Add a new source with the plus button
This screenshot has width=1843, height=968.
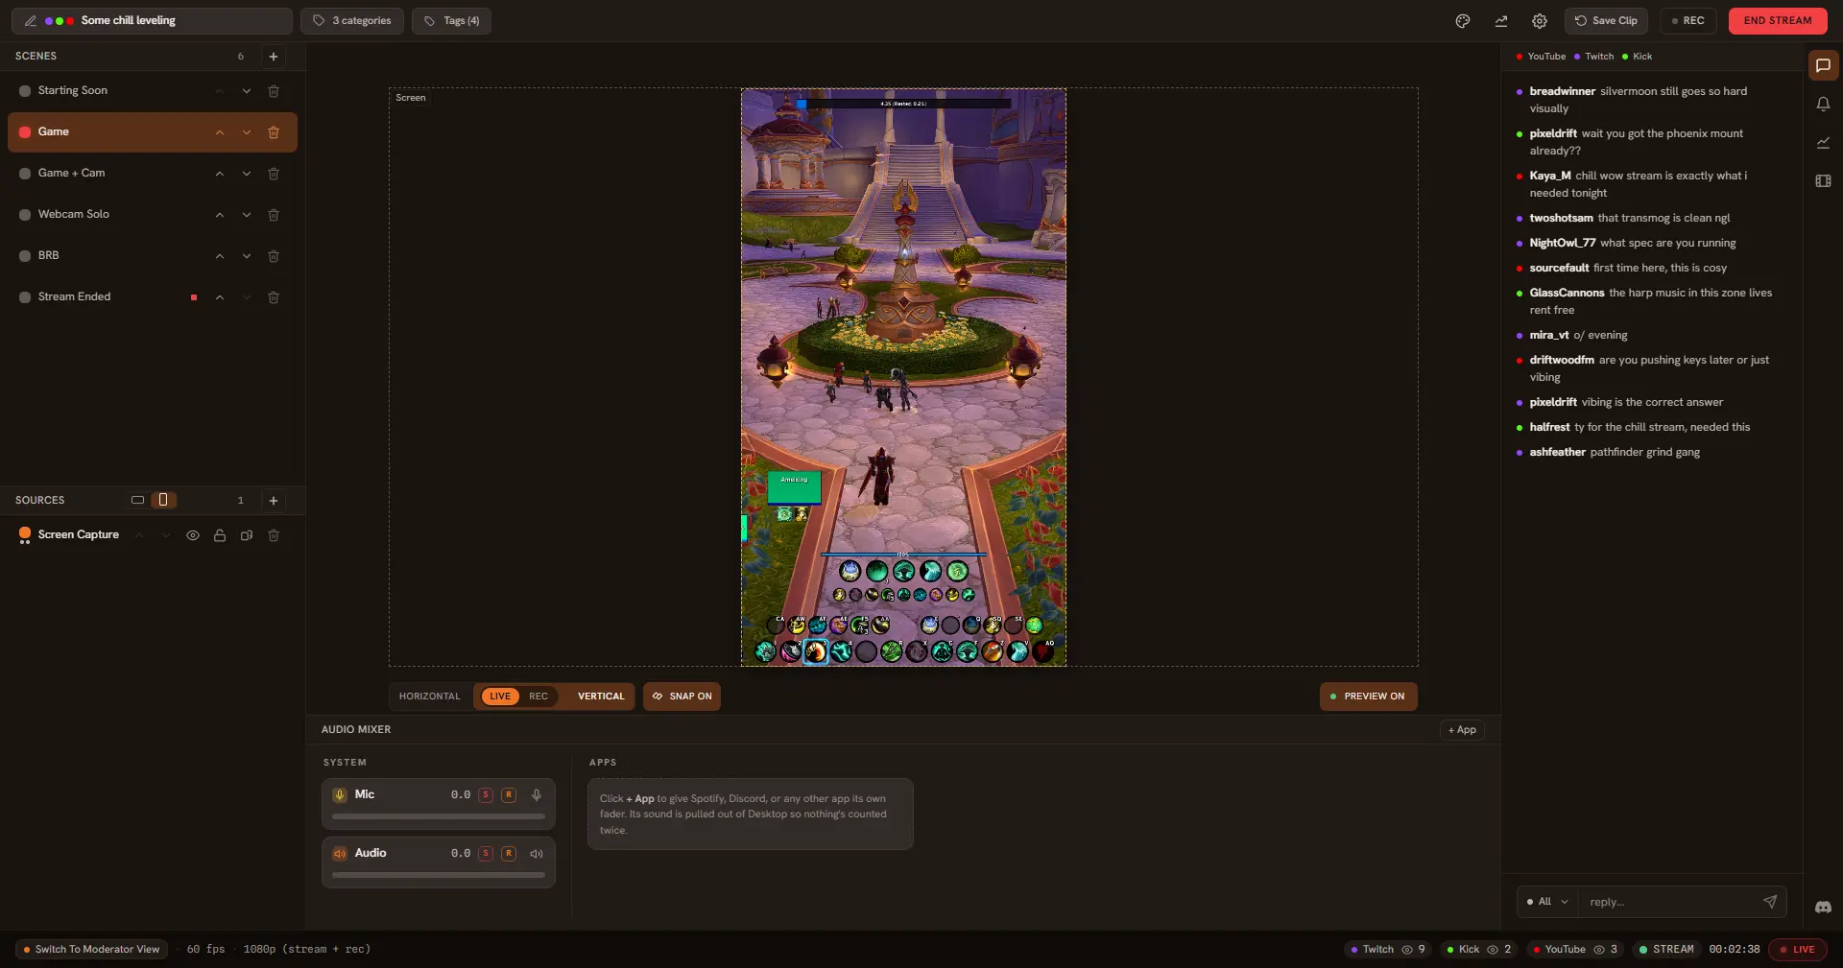click(274, 501)
